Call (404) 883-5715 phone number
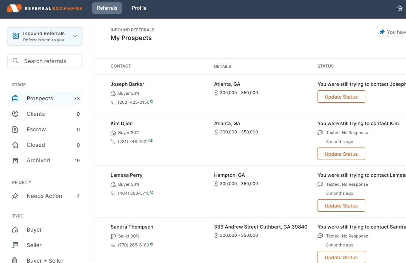This screenshot has height=263, width=406. (x=134, y=193)
